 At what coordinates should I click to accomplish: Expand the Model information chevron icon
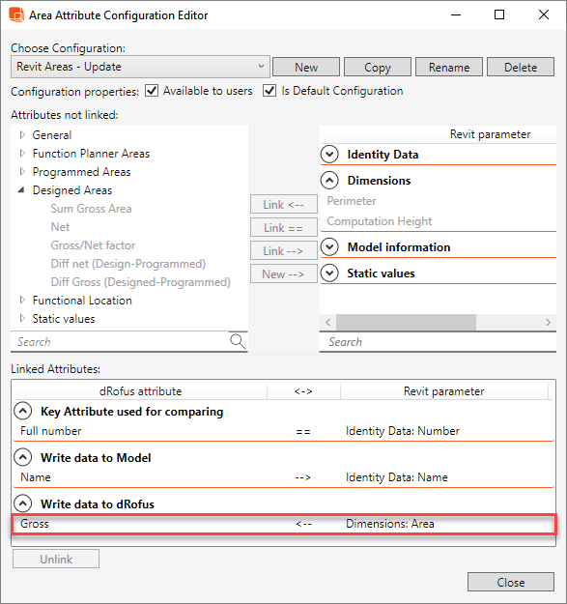point(329,247)
